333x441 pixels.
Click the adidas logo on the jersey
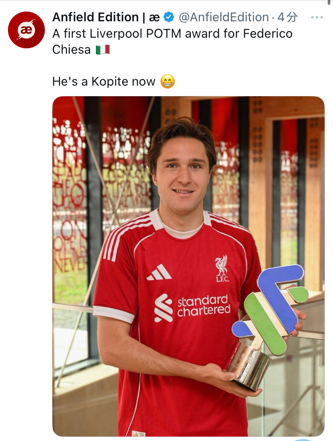click(159, 272)
